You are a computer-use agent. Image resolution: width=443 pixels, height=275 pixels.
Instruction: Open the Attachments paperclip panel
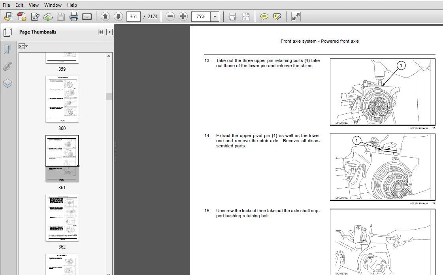tap(8, 66)
